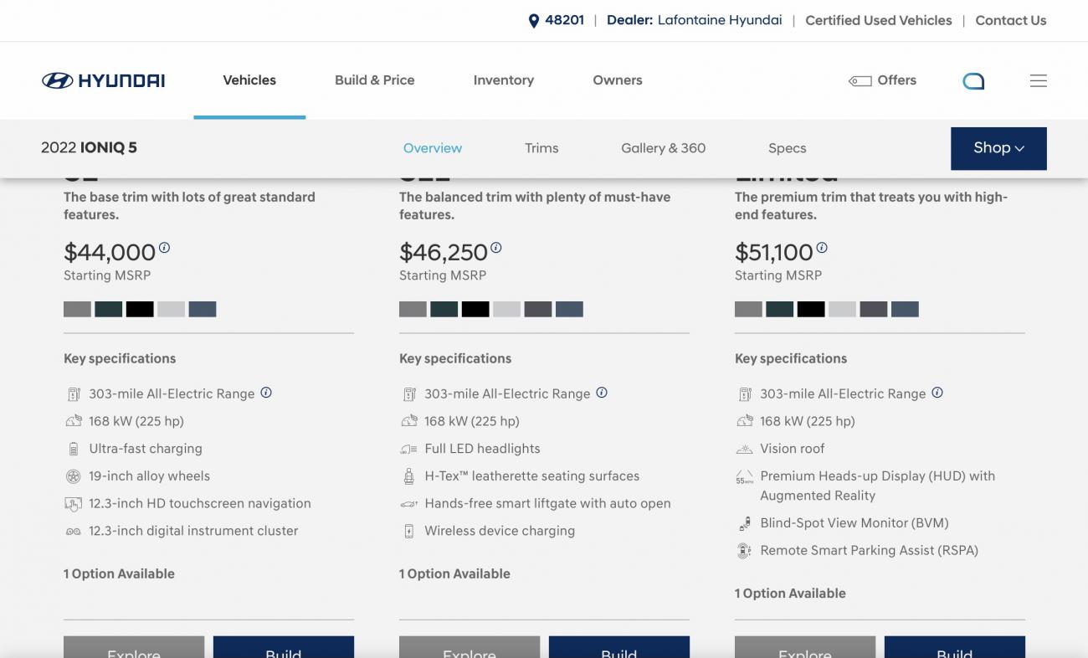
Task: Open range info icon in first trim column
Action: pos(266,393)
